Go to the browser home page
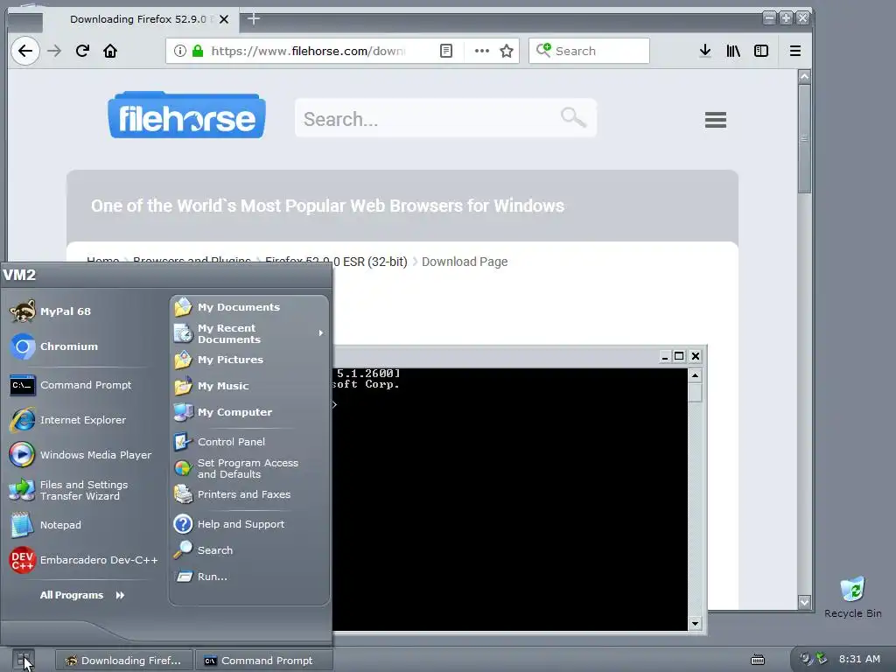Image resolution: width=896 pixels, height=672 pixels. 110,51
